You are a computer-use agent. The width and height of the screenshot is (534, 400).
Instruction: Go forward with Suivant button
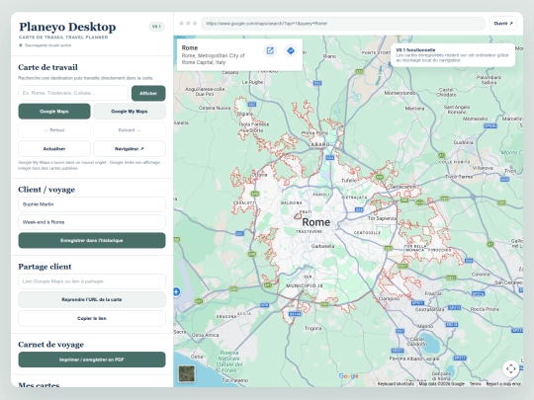click(130, 130)
